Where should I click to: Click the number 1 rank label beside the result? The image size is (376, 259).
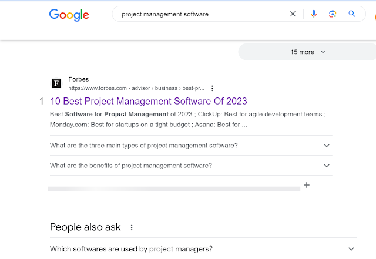click(42, 101)
